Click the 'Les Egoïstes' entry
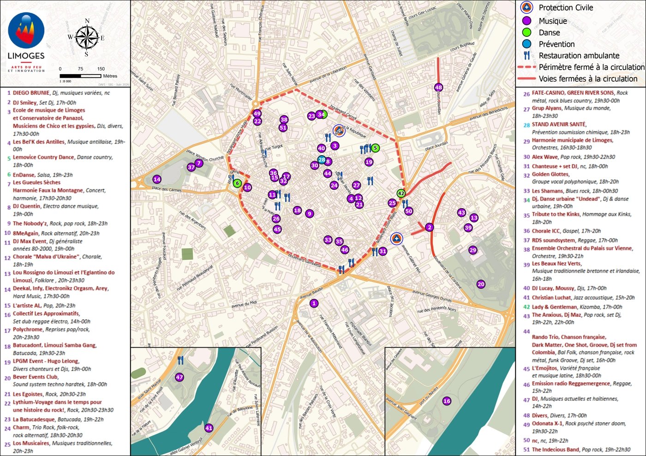 coord(49,394)
